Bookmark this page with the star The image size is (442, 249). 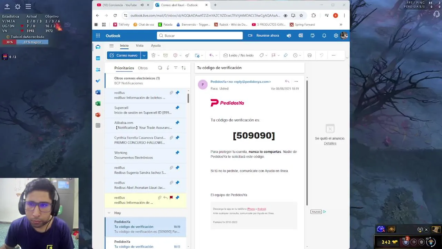[x=301, y=16]
